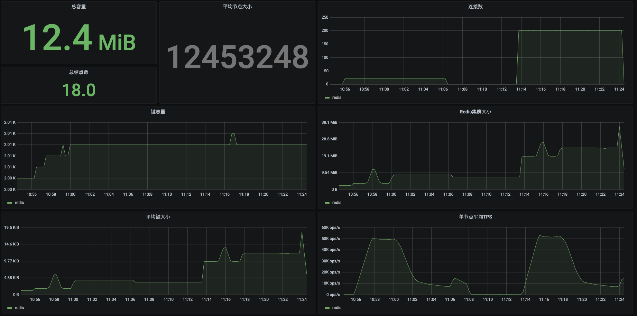Click the 40K ops/s axis label

(331, 250)
